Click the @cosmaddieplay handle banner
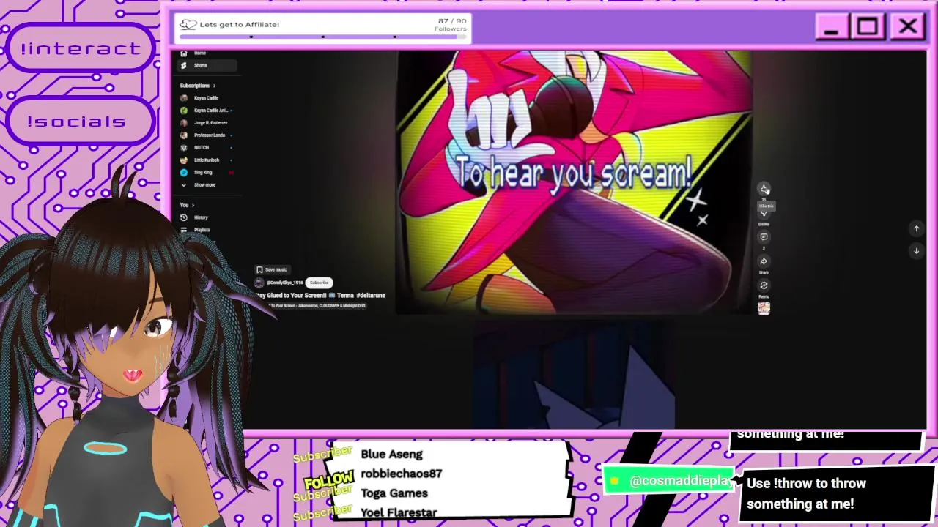 tap(668, 481)
